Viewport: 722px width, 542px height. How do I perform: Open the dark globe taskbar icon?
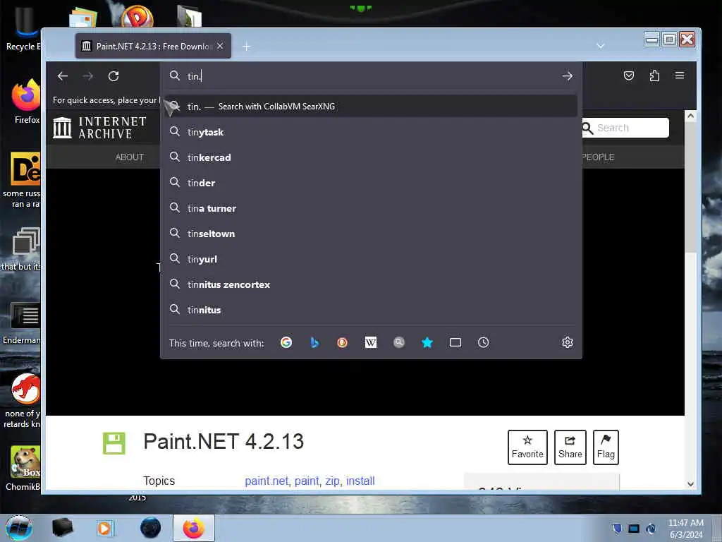[150, 528]
